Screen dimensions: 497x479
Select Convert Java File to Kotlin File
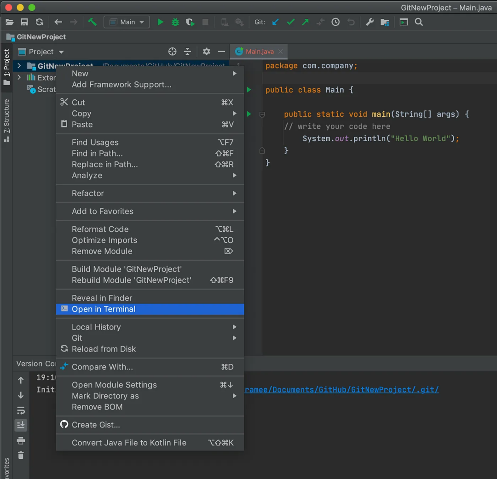pos(150,443)
